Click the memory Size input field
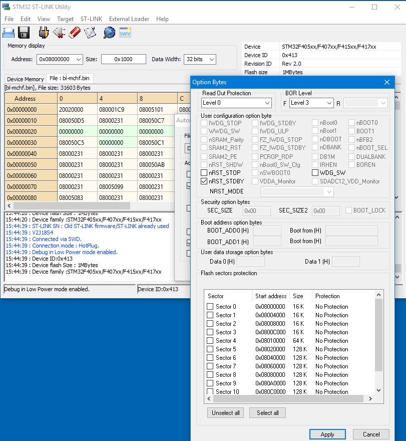Viewport: 406px width, 441px height. click(x=124, y=59)
